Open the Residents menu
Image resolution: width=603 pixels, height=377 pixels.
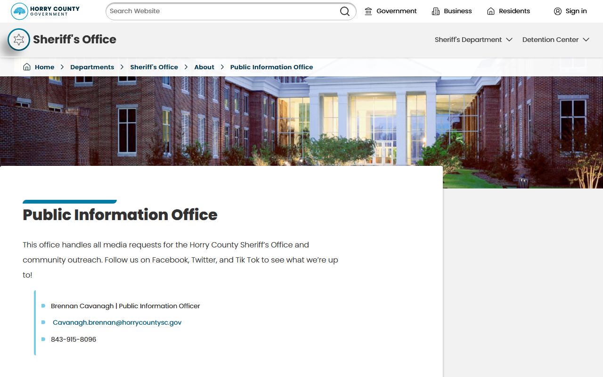508,11
